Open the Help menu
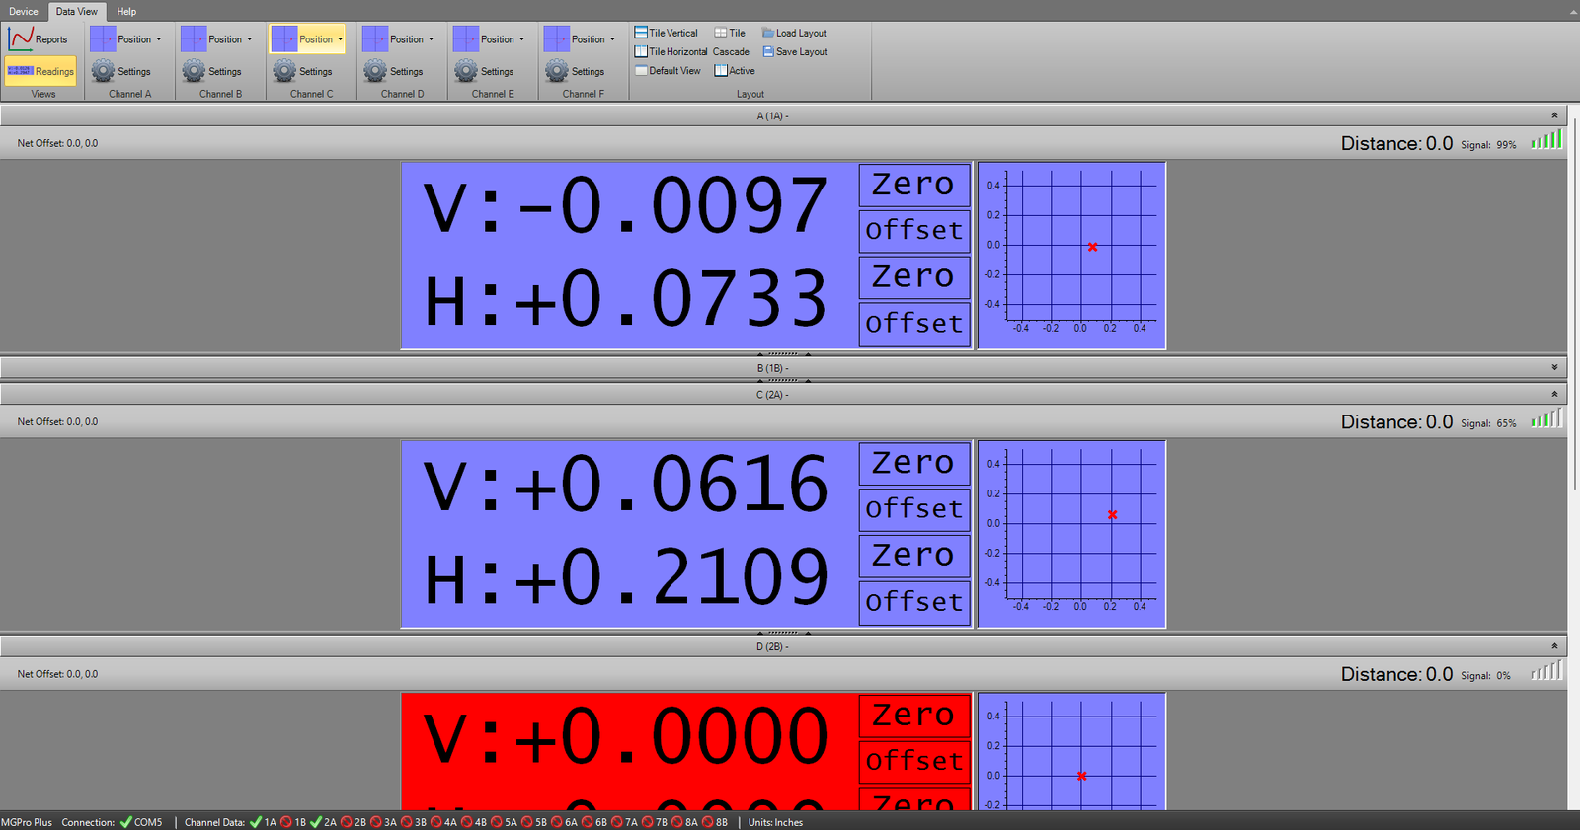 [126, 11]
